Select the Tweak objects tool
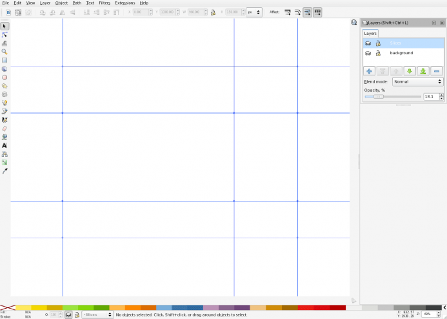This screenshot has width=447, height=319. [x=5, y=43]
